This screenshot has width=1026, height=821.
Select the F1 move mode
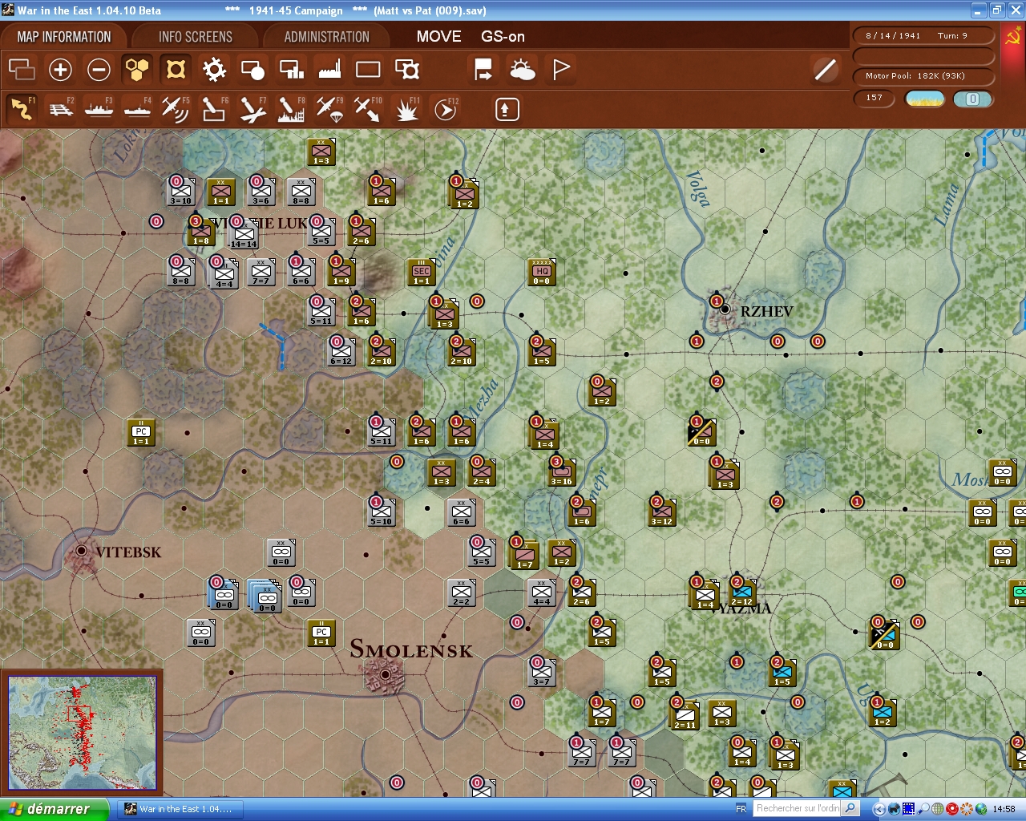point(22,109)
